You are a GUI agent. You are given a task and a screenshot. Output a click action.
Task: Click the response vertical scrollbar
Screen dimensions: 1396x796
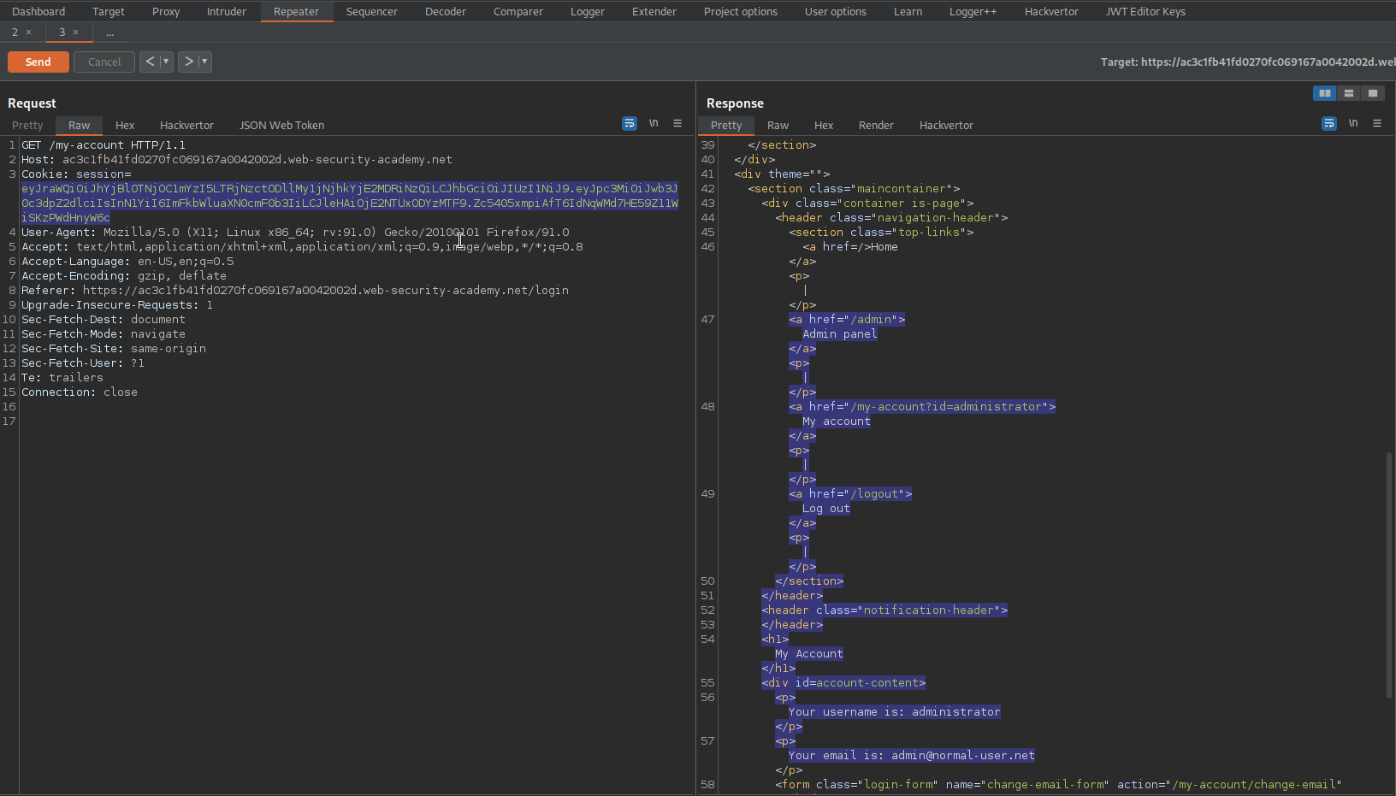1389,575
